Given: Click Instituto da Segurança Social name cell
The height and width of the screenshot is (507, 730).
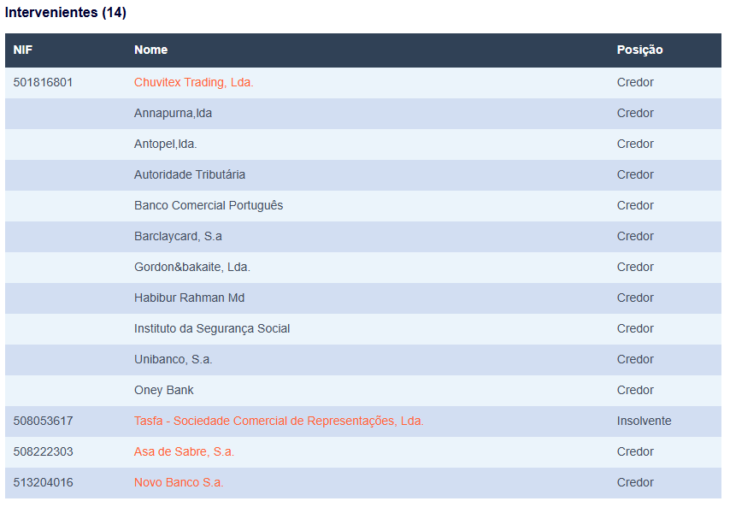Looking at the screenshot, I should [212, 328].
